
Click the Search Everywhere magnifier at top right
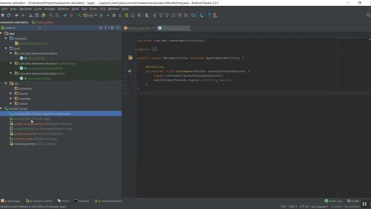[369, 15]
